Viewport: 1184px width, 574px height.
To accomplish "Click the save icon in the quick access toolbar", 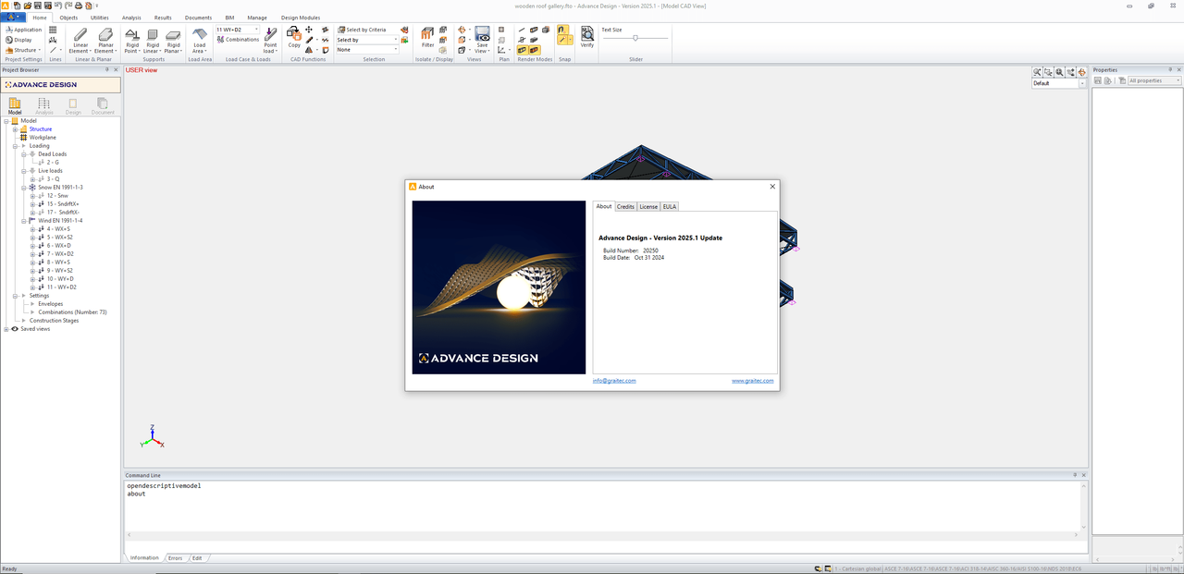I will coord(39,6).
